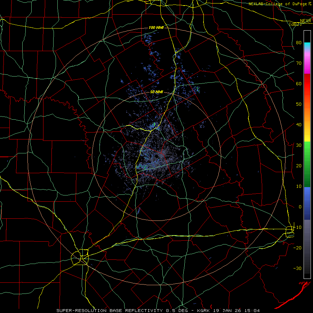
Task: Click the "19 JAN 26" date in caption
Action: [x=227, y=311]
